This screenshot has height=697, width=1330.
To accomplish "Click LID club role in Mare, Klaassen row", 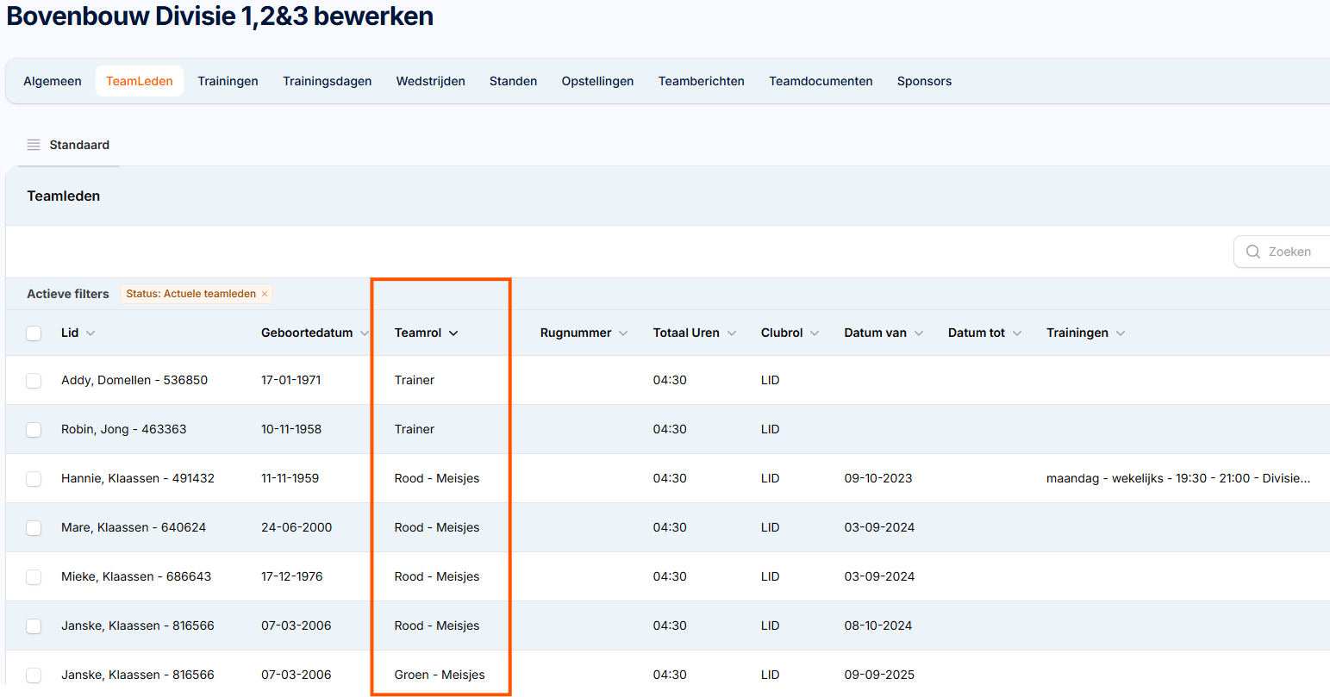I will point(771,527).
